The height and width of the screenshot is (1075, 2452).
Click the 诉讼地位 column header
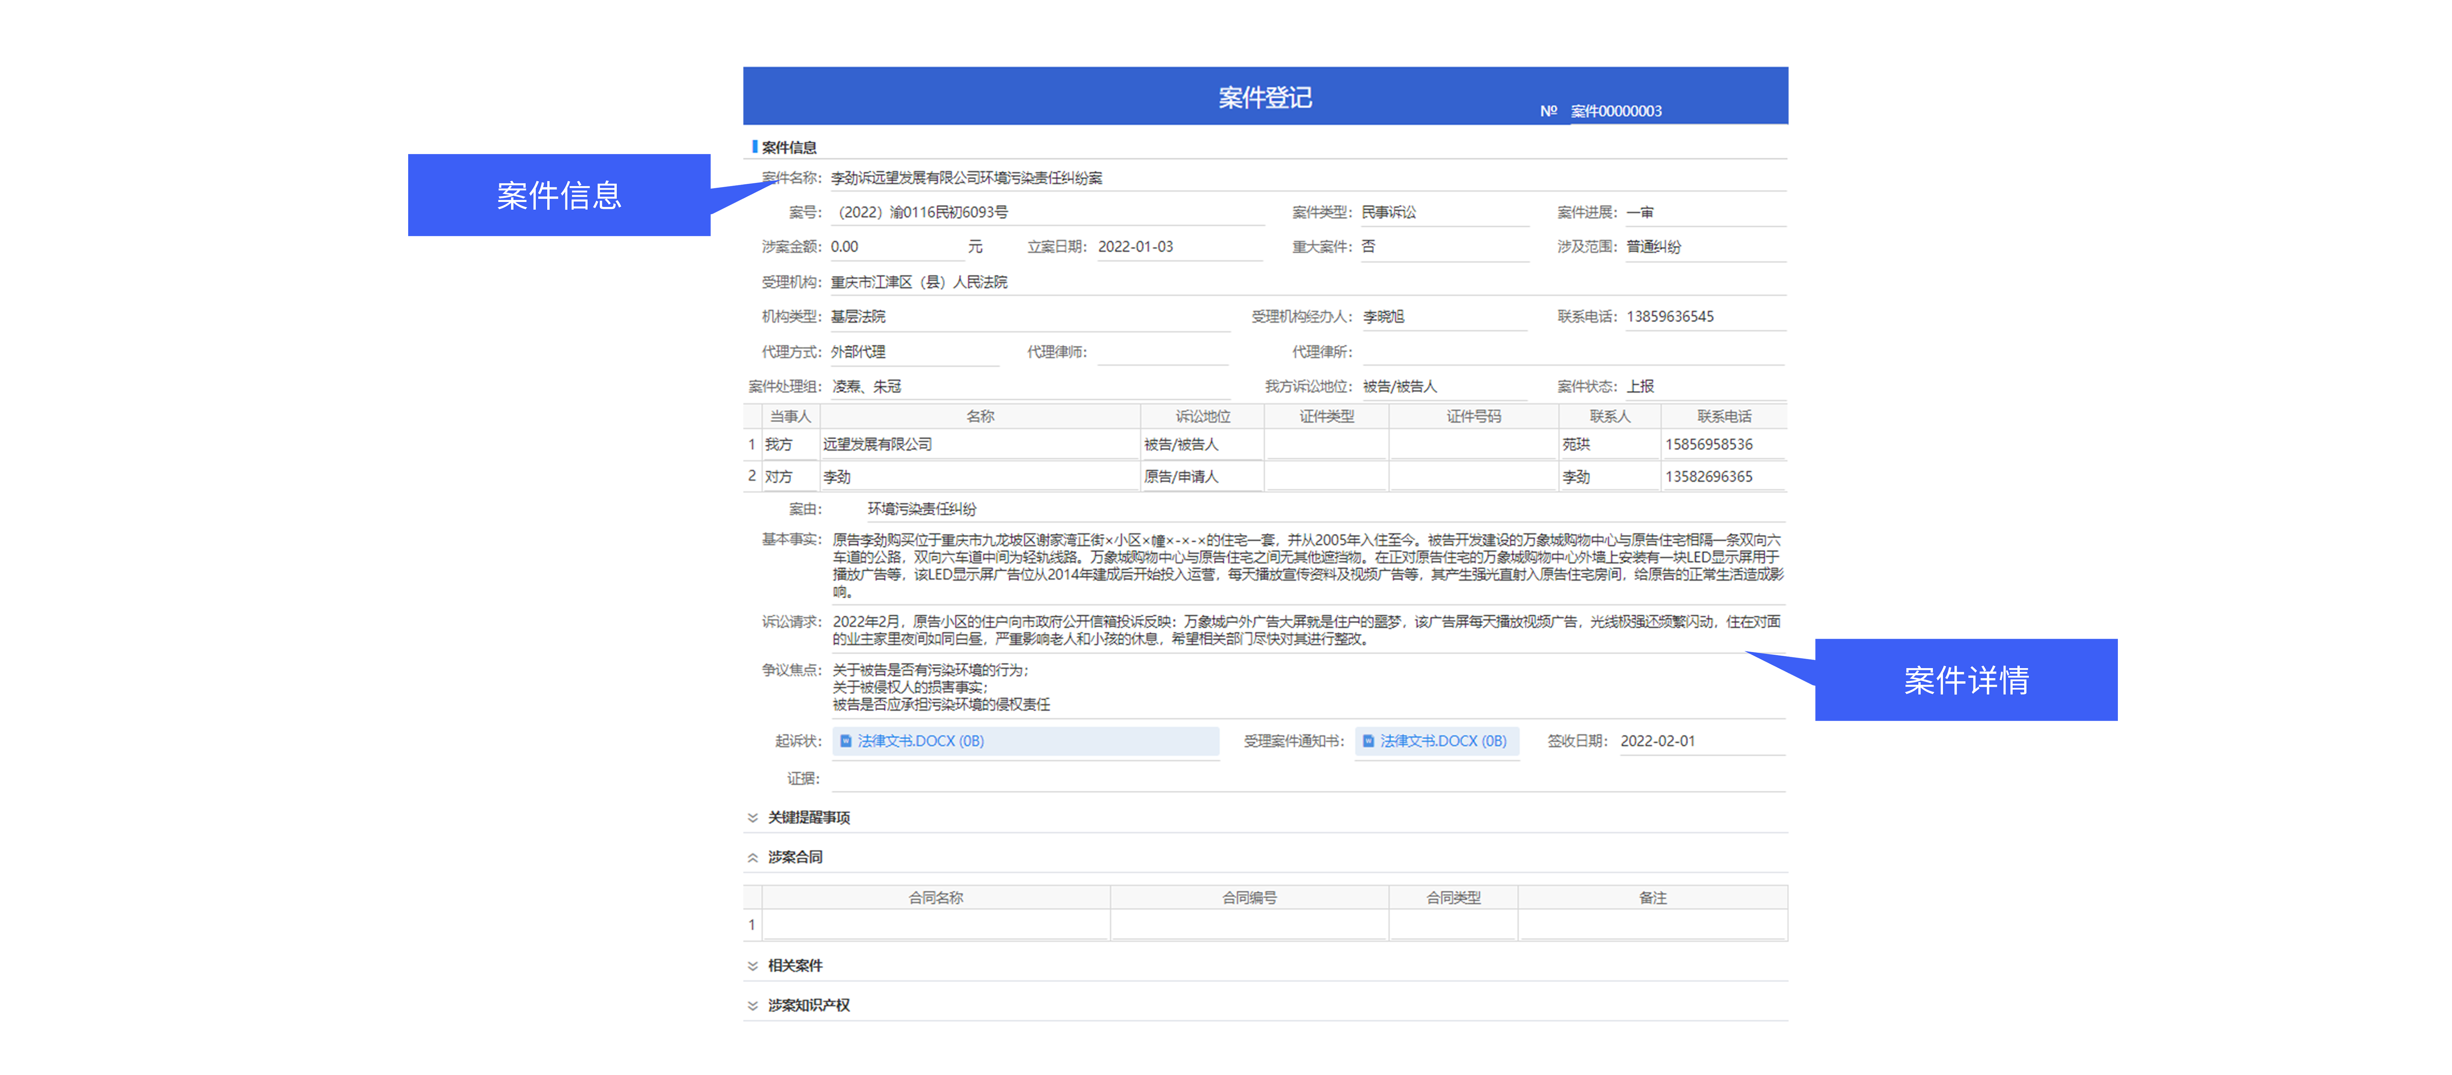point(1202,417)
